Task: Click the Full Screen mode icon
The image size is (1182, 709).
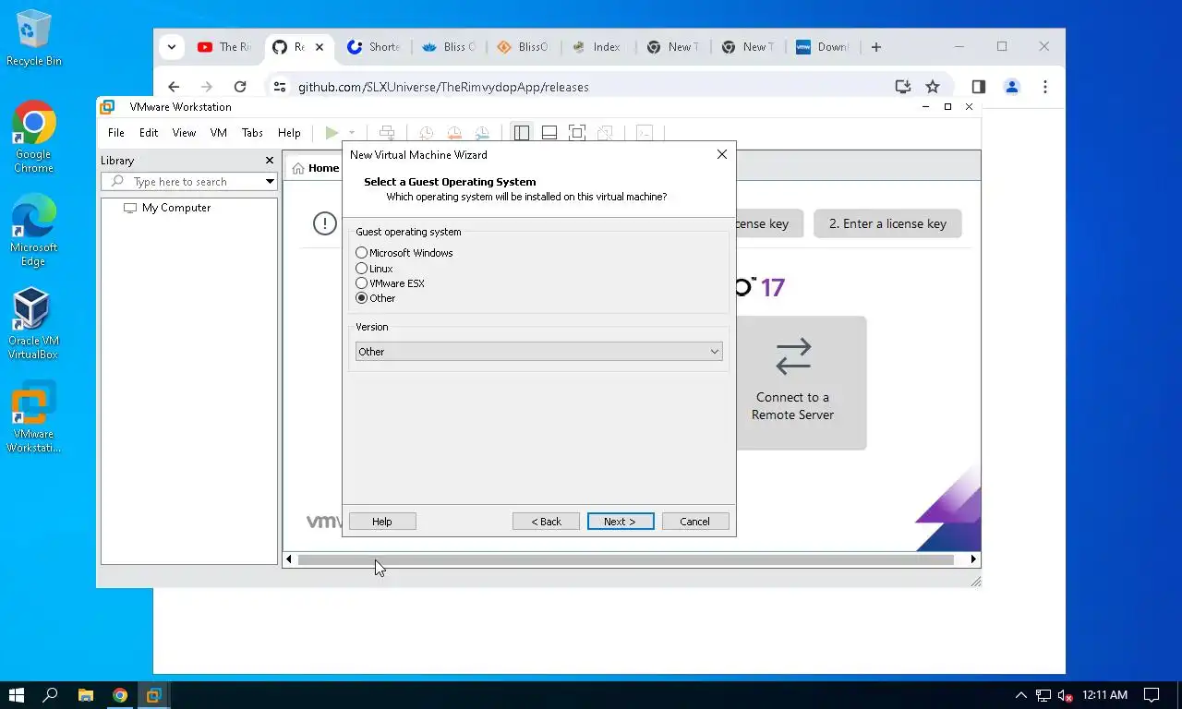Action: point(577,133)
